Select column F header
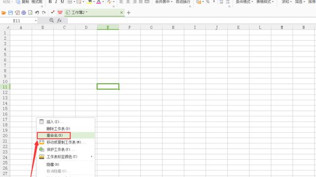Image resolution: width=316 pixels, height=177 pixels. (129, 28)
